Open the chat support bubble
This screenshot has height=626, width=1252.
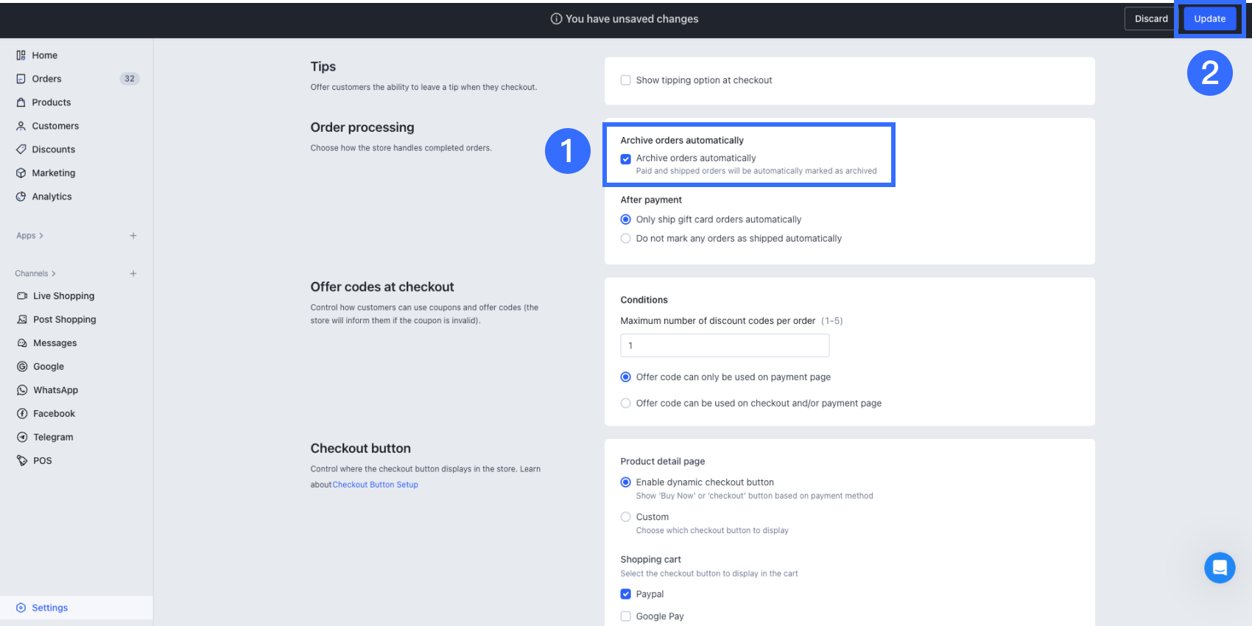click(1220, 568)
